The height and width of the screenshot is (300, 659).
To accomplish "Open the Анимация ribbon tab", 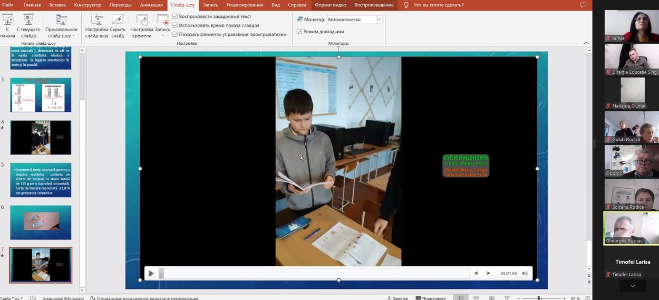I will (x=151, y=5).
